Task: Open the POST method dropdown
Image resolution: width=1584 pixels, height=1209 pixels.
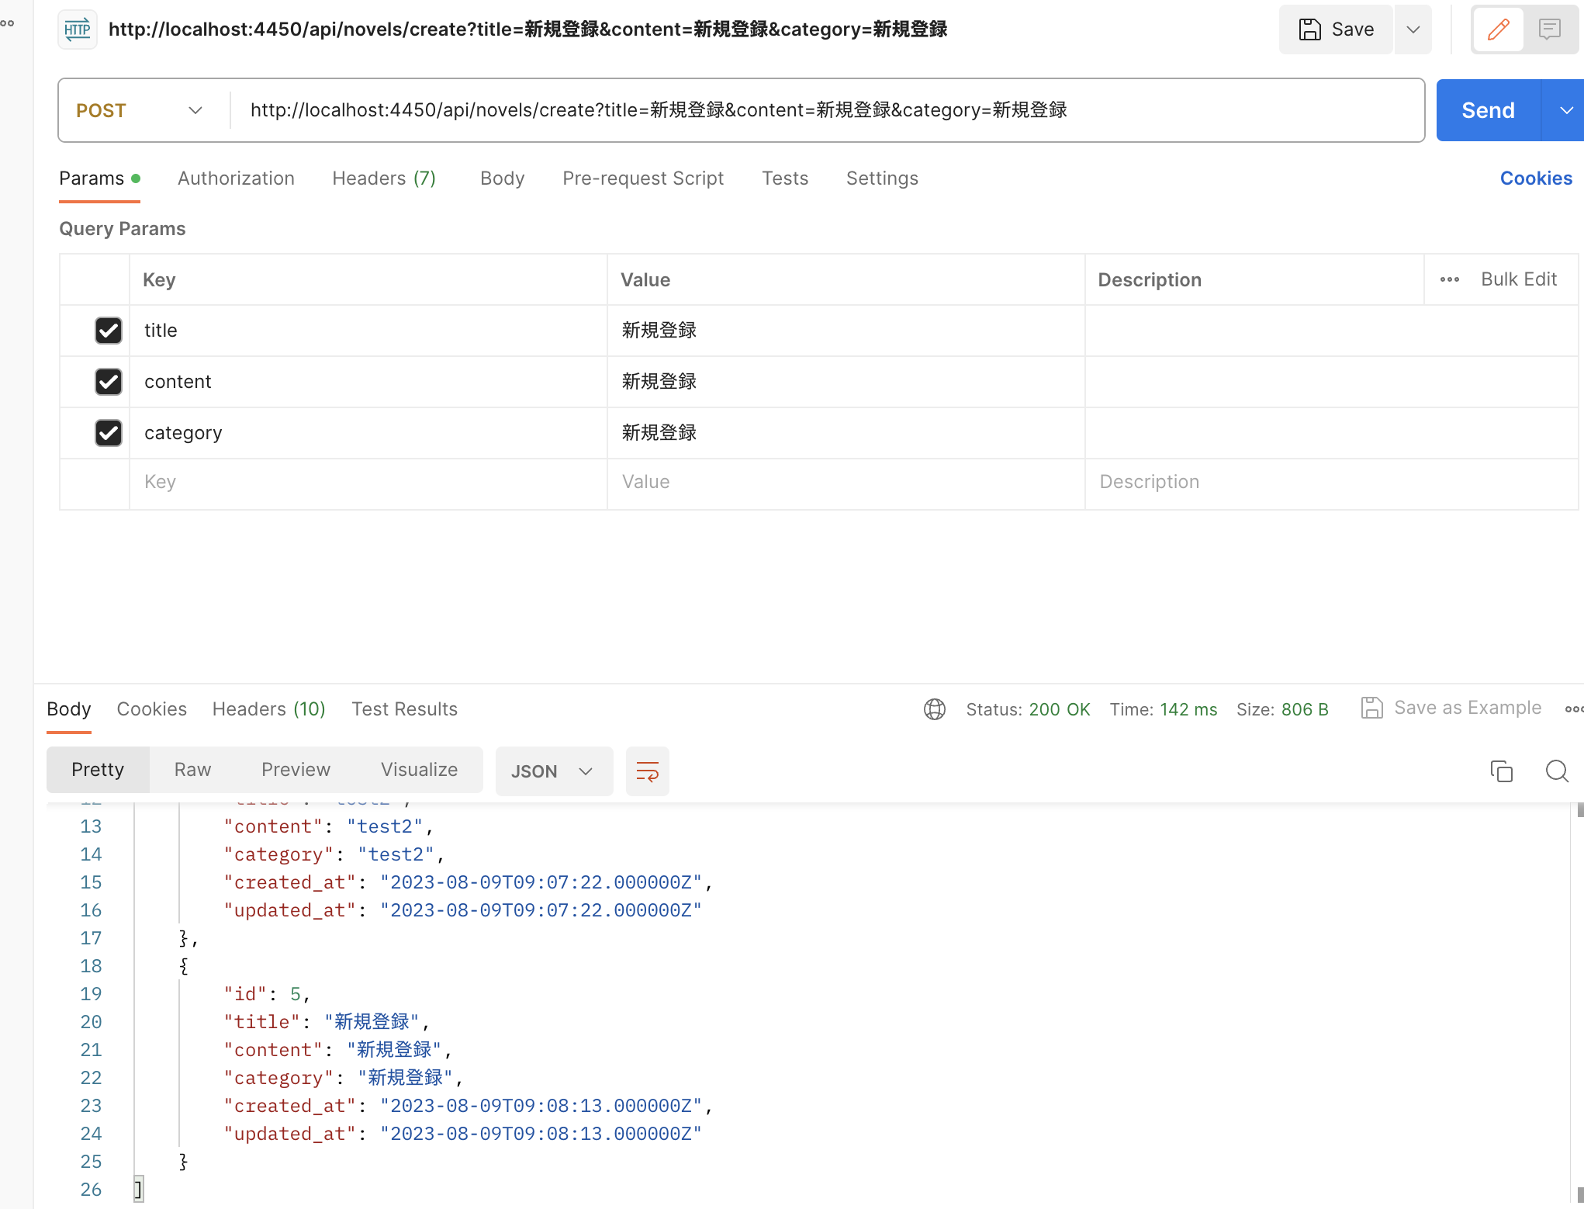Action: pyautogui.click(x=140, y=110)
